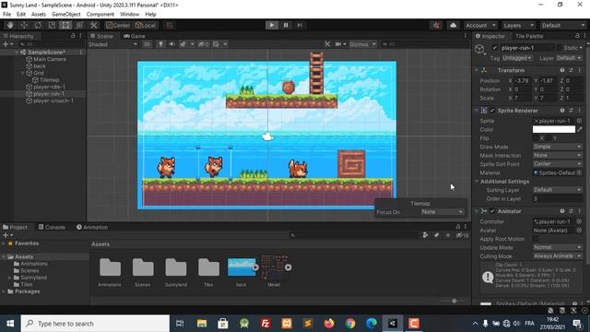Select the Scale tool
590x332 pixels.
(52, 25)
